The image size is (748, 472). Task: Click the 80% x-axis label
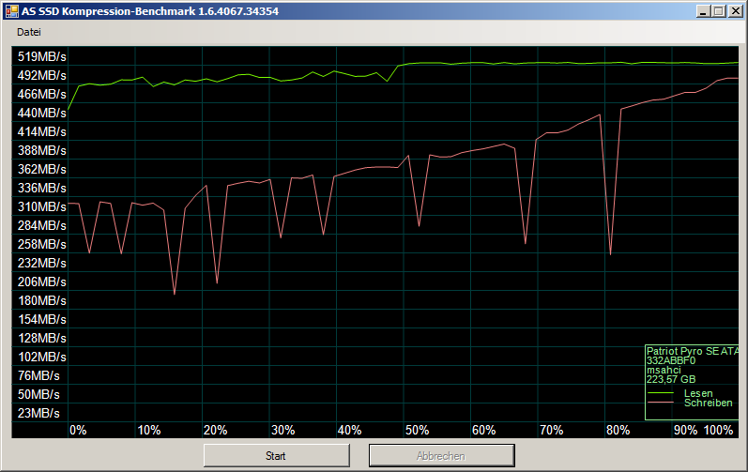point(618,430)
